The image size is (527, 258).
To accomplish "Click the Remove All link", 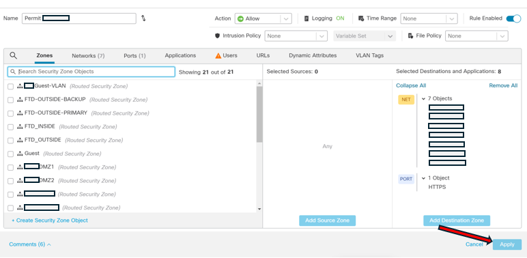I will [x=503, y=86].
